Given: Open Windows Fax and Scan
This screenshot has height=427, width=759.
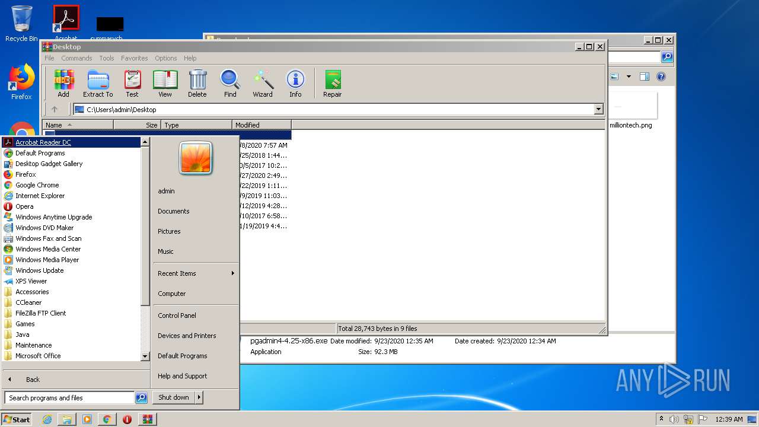Looking at the screenshot, I should (x=71, y=238).
